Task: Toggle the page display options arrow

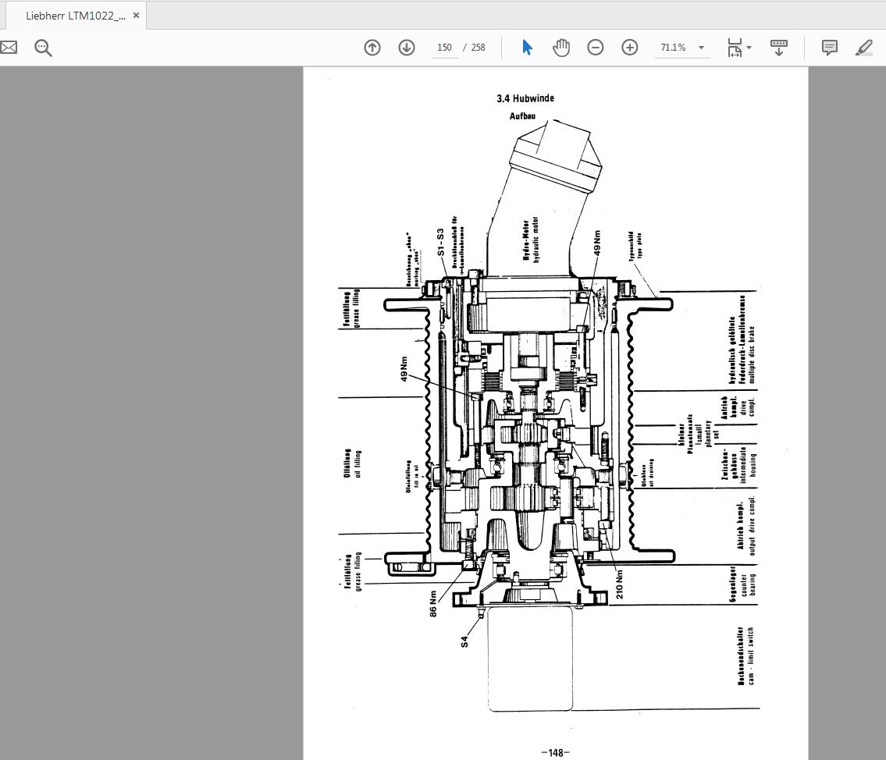Action: tap(748, 49)
